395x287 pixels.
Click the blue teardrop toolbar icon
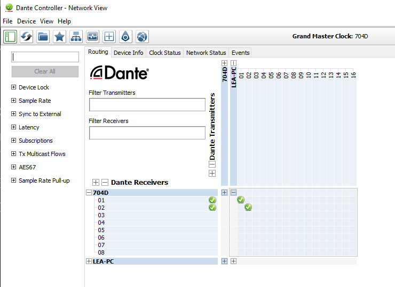125,36
